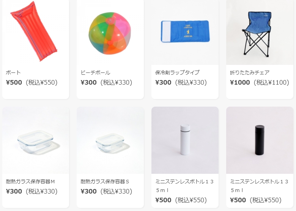Select the 耐熱ガラス保存容器S title

tap(105, 181)
